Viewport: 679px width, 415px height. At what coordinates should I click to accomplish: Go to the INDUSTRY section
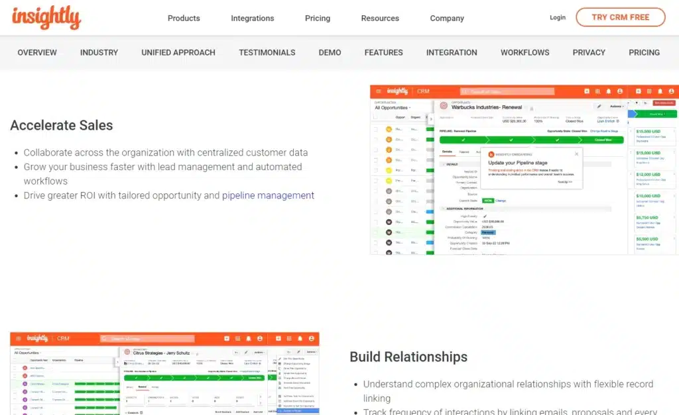tap(99, 52)
